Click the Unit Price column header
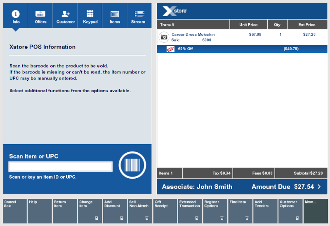Screen dimensions: 330x226 pyautogui.click(x=249, y=25)
